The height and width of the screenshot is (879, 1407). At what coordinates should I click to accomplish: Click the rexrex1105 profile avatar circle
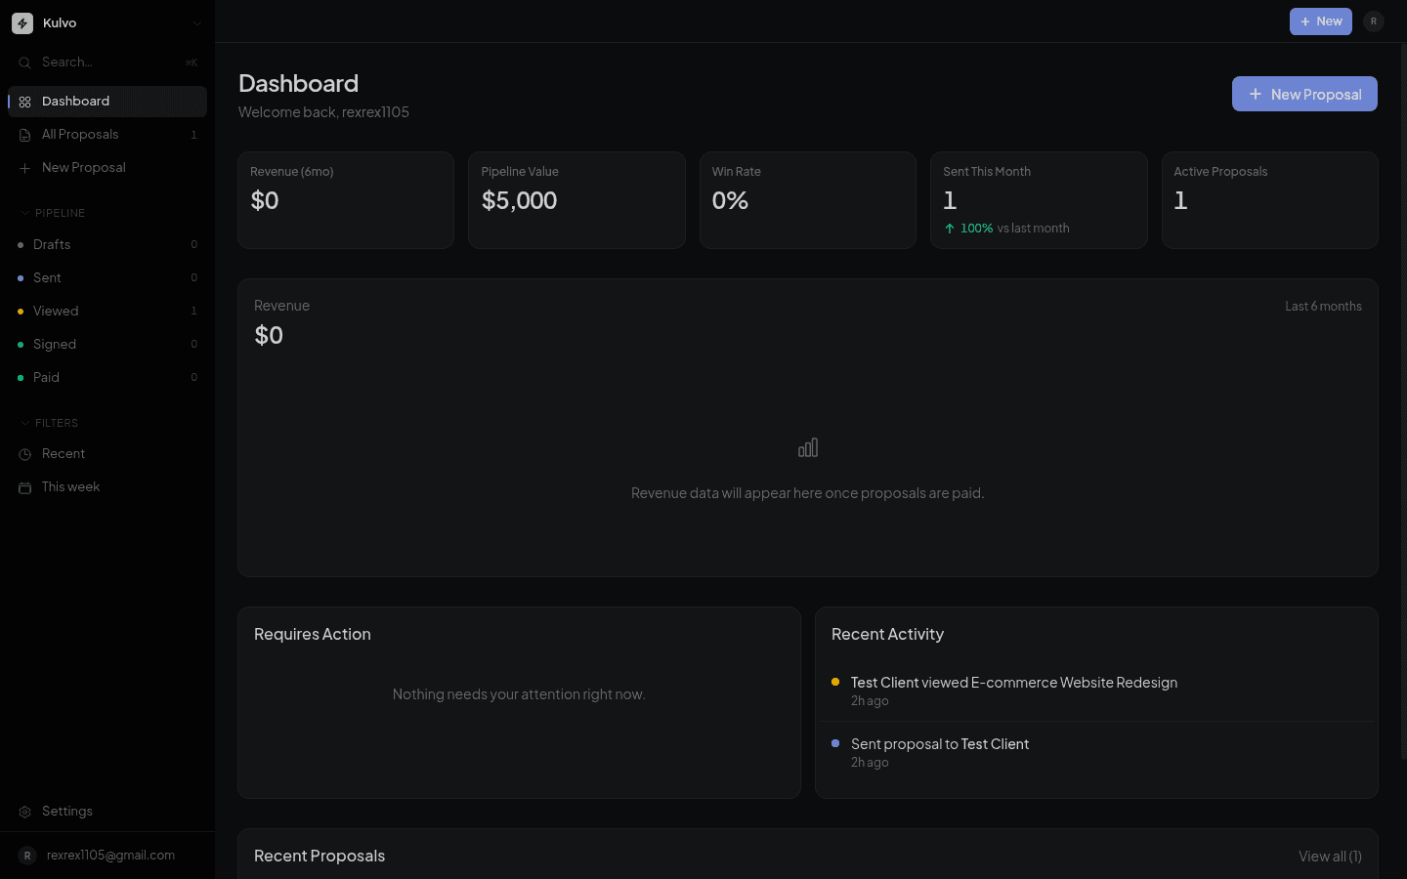pos(26,855)
